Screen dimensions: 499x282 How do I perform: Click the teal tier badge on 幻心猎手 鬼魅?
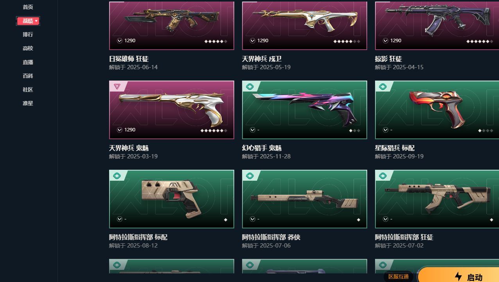click(x=250, y=86)
